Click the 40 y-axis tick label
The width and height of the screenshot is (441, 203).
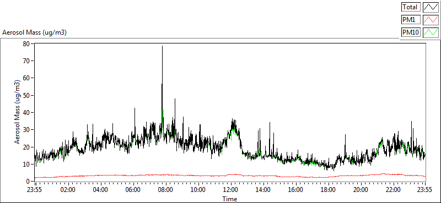click(26, 113)
